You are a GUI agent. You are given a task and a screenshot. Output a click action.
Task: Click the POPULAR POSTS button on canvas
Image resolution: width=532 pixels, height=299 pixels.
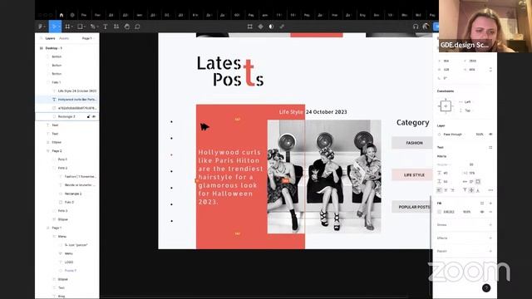pyautogui.click(x=412, y=207)
